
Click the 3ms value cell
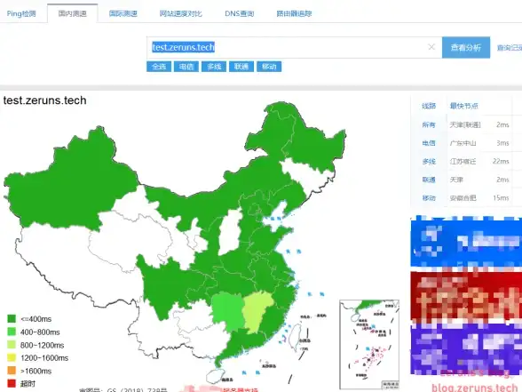tap(502, 143)
